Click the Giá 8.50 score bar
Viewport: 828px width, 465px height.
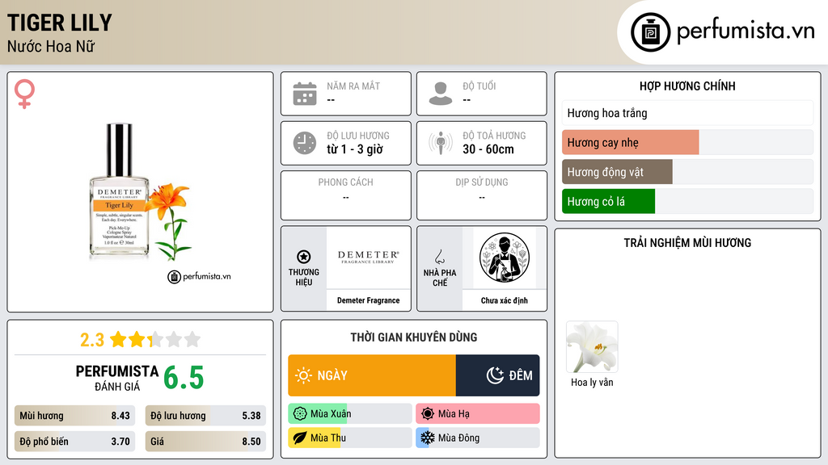[205, 442]
